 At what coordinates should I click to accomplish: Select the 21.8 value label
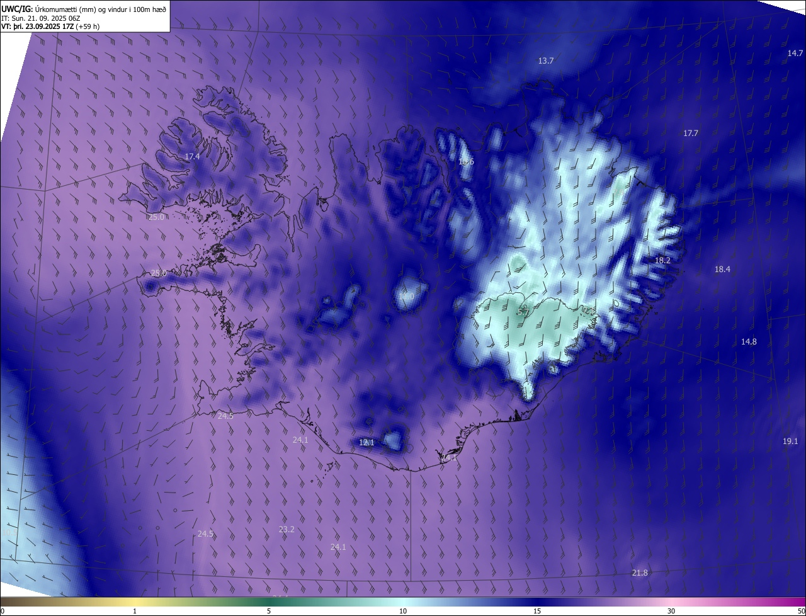(640, 573)
